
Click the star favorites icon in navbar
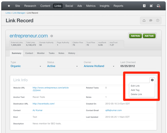point(9,6)
